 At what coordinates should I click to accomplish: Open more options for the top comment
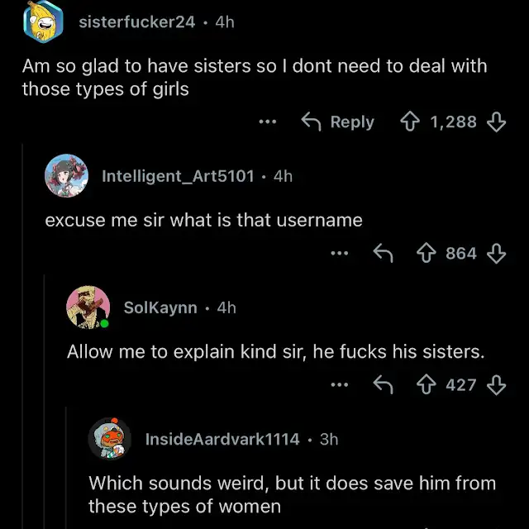267,122
